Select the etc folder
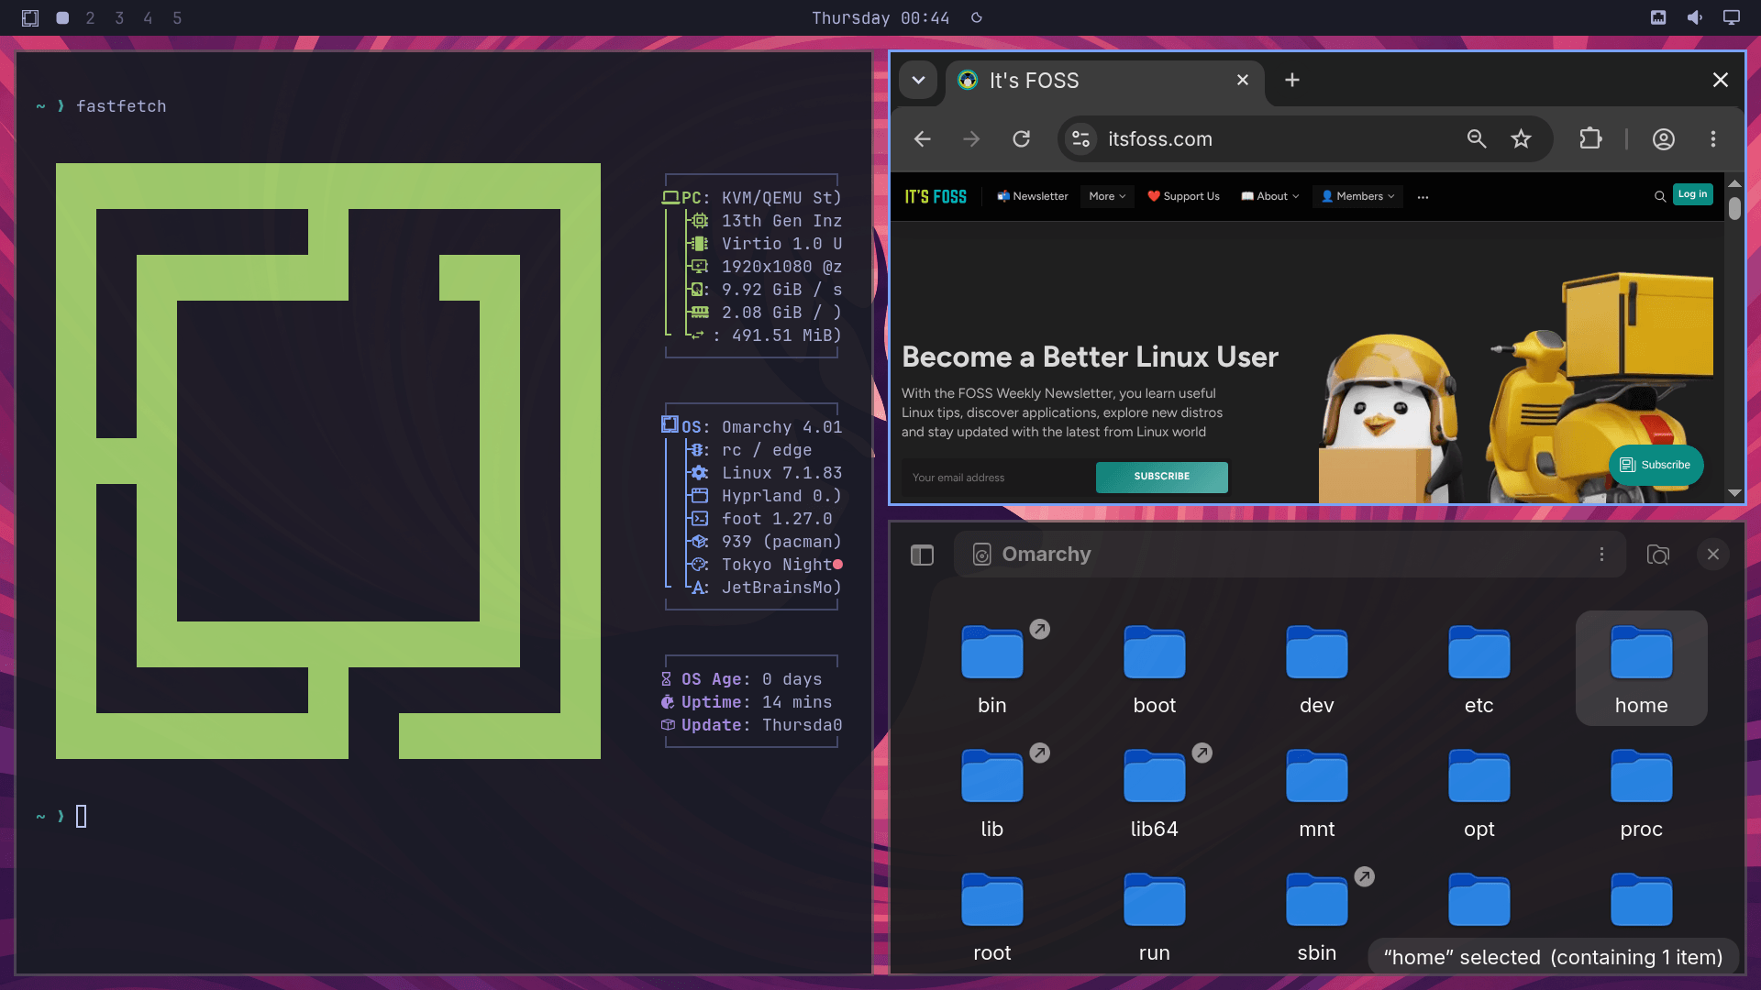1761x990 pixels. coord(1479,669)
